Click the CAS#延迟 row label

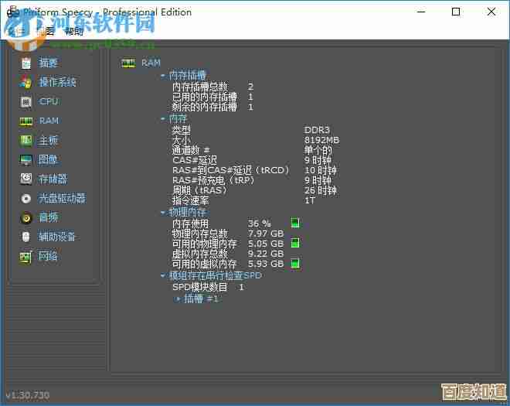click(x=195, y=160)
